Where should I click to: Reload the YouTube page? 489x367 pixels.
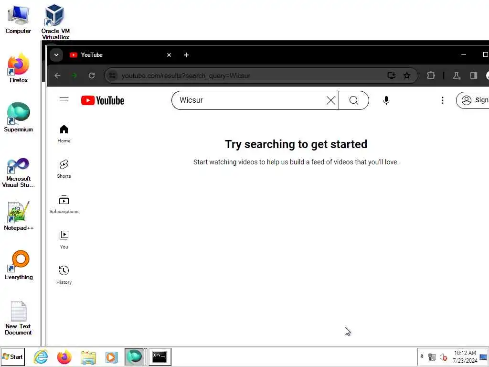91,76
